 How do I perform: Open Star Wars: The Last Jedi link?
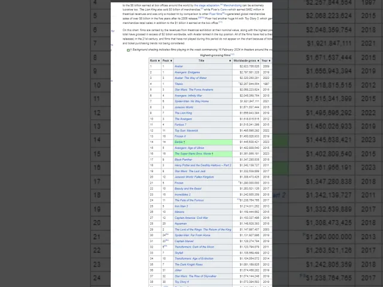tap(190, 171)
